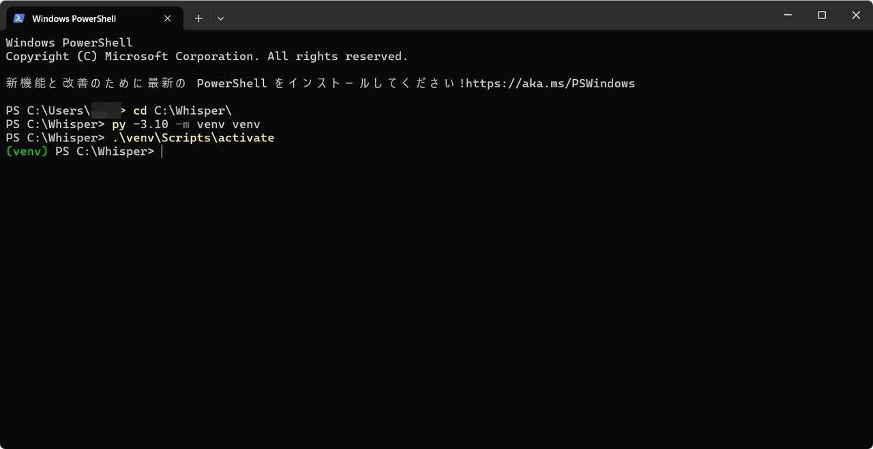Click the '.\venv\Scripts\activate' command text
The width and height of the screenshot is (873, 449).
193,138
